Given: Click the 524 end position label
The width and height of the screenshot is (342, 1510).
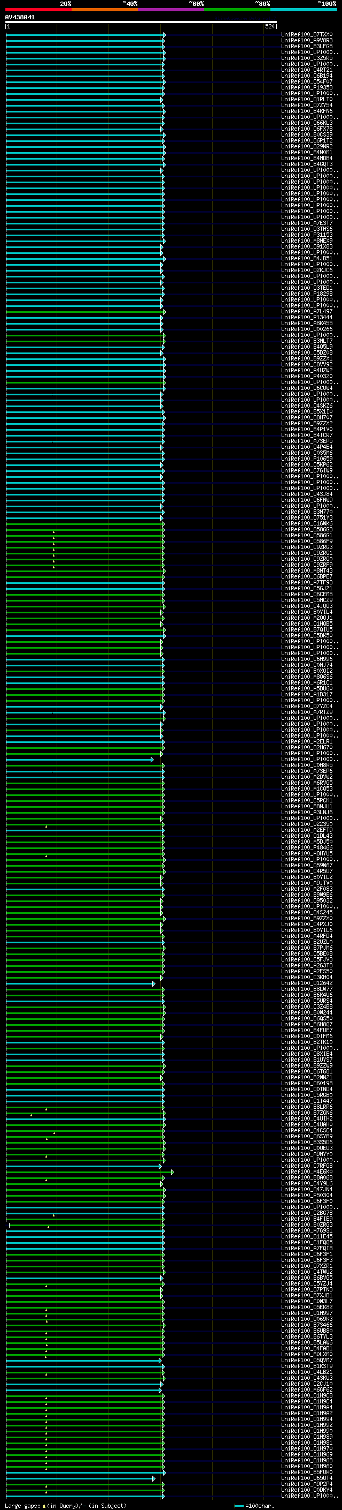Looking at the screenshot, I should click(x=269, y=26).
